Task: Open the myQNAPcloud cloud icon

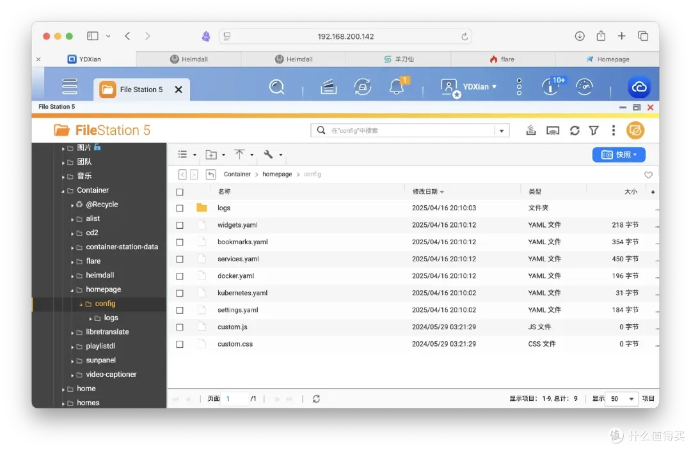Action: [639, 87]
